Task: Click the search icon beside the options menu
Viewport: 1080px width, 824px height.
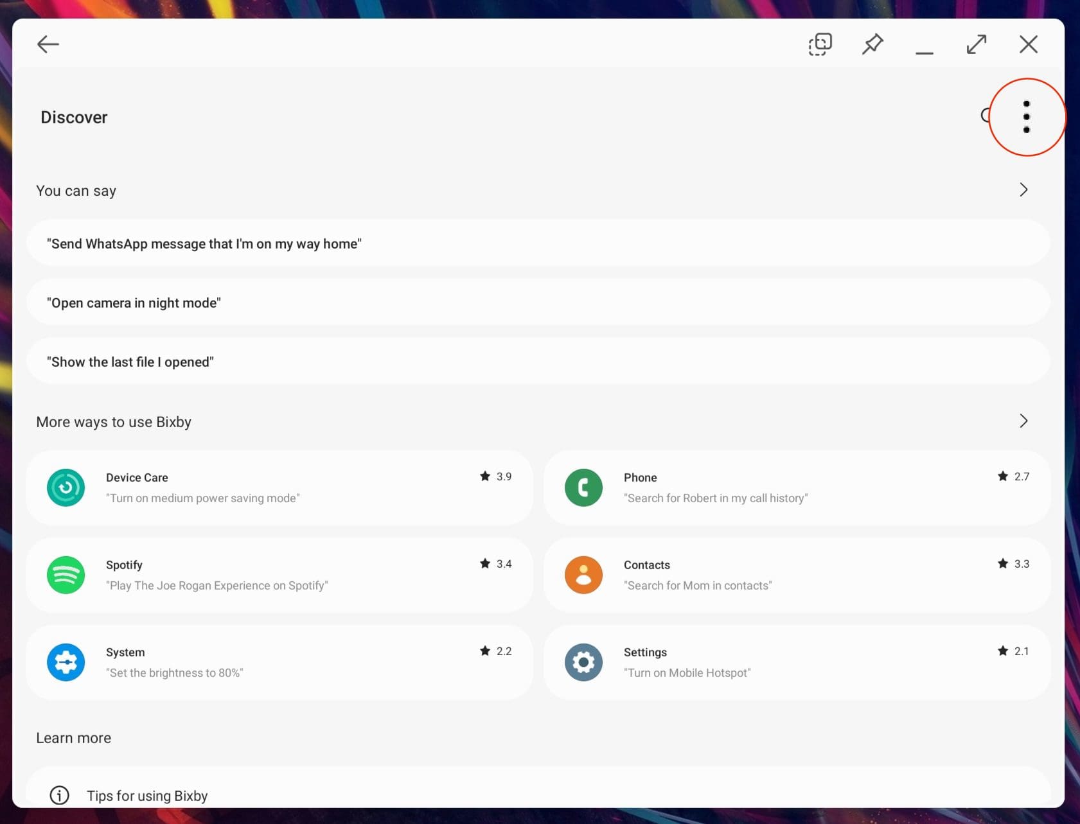Action: point(985,116)
